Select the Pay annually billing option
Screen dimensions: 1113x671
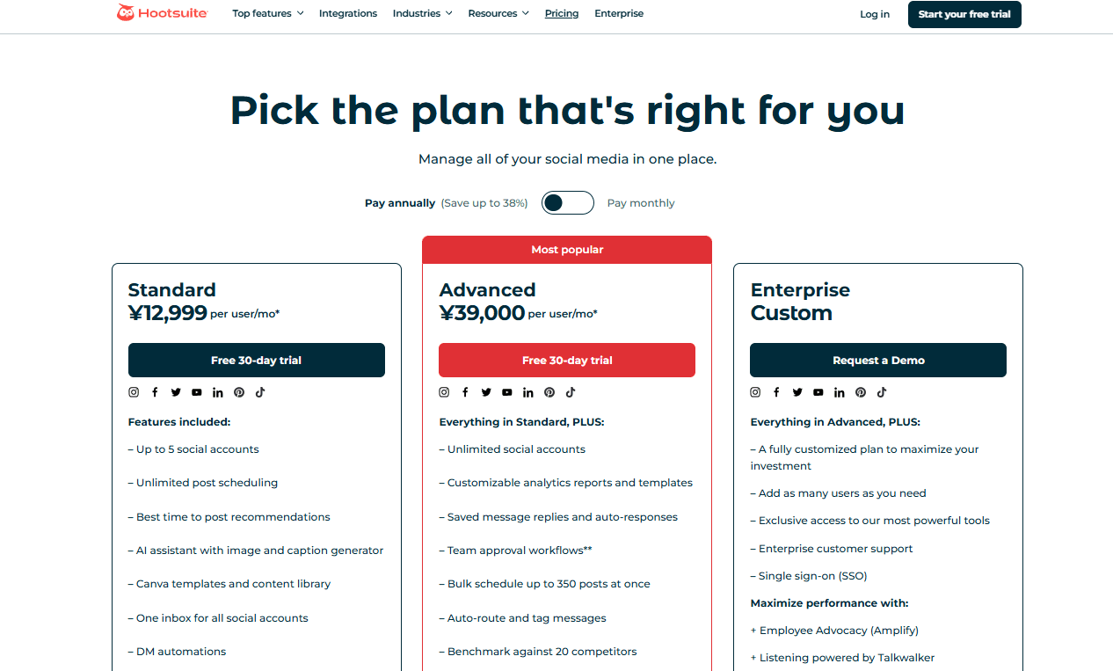(x=400, y=203)
